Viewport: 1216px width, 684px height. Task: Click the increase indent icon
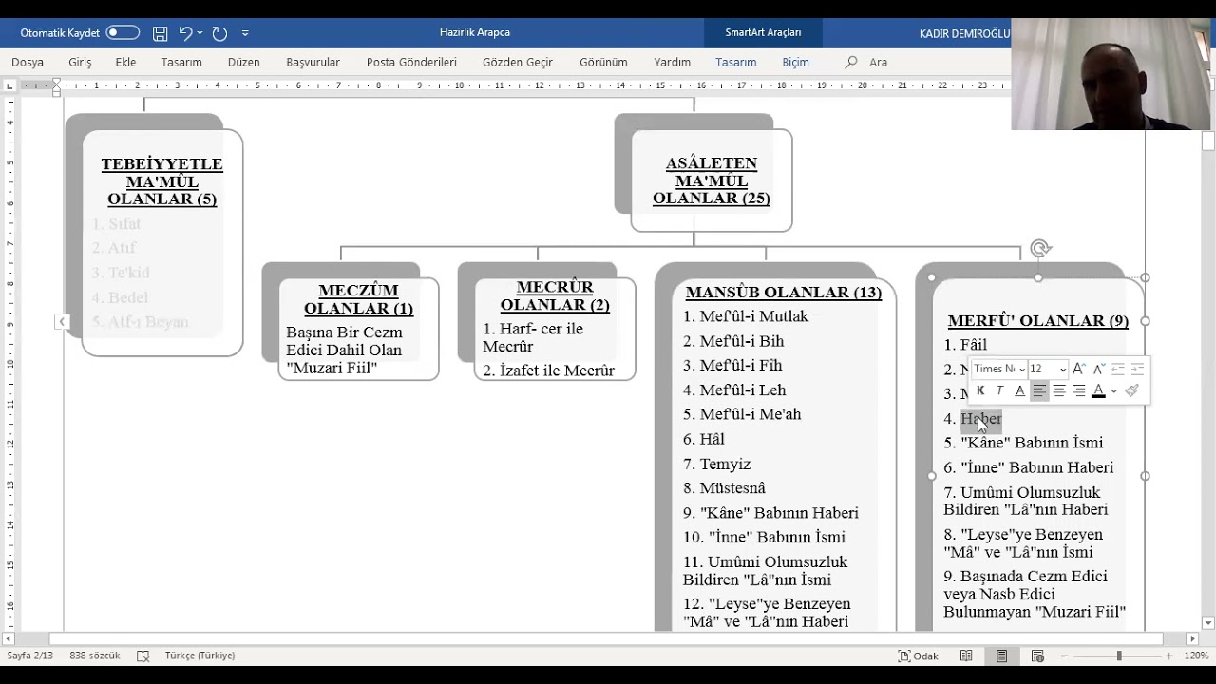point(1137,369)
